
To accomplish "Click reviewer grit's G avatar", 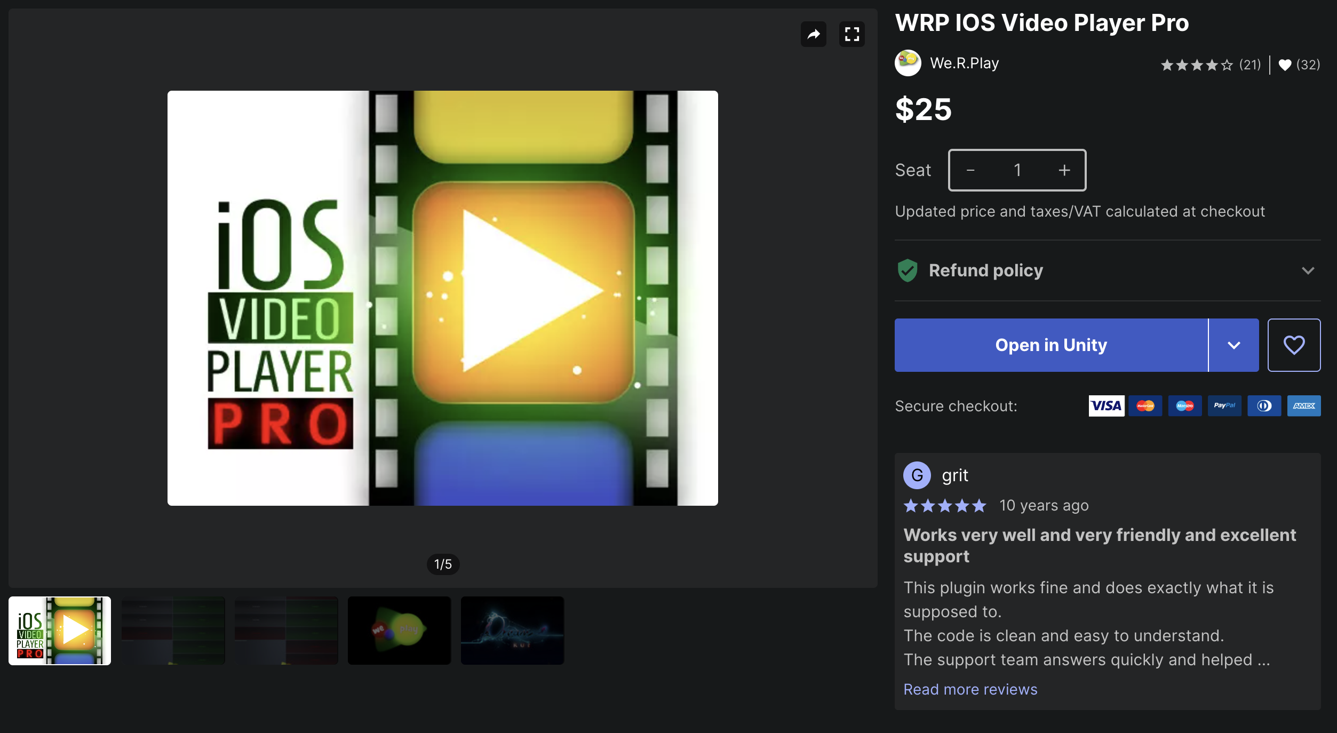I will [x=917, y=475].
